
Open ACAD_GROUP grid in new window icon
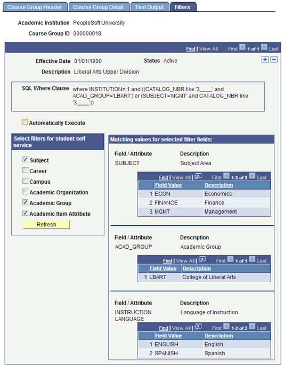[x=202, y=259]
